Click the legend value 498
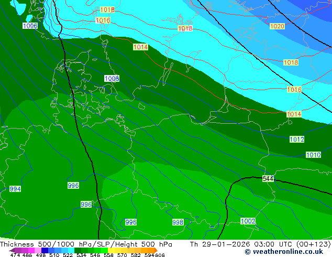The width and height of the screenshot is (332, 257). click(41, 255)
